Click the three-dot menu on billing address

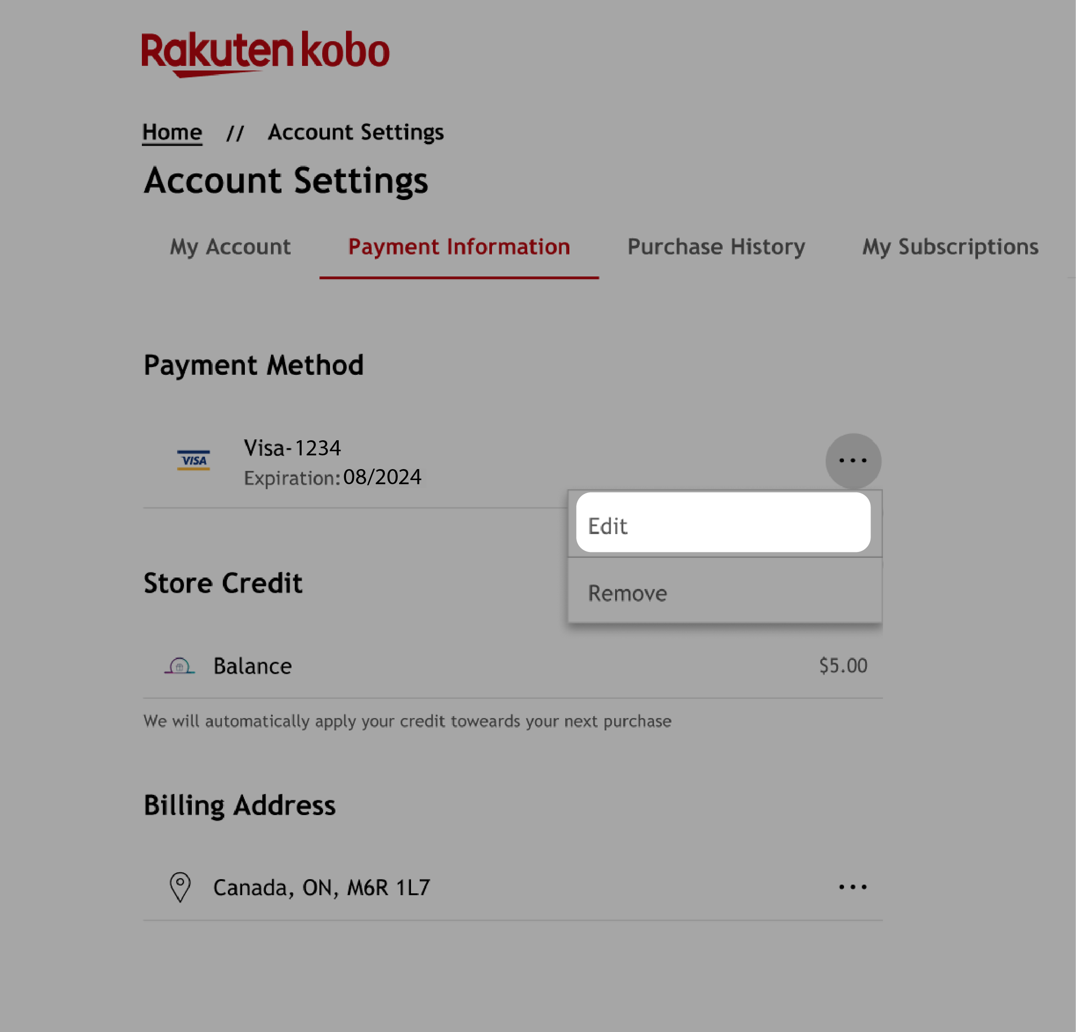tap(852, 886)
